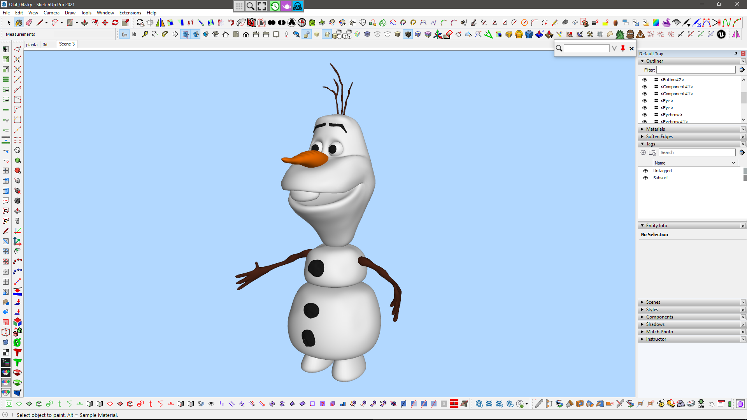Click the Outliner Filter input field
747x420 pixels.
tap(696, 70)
